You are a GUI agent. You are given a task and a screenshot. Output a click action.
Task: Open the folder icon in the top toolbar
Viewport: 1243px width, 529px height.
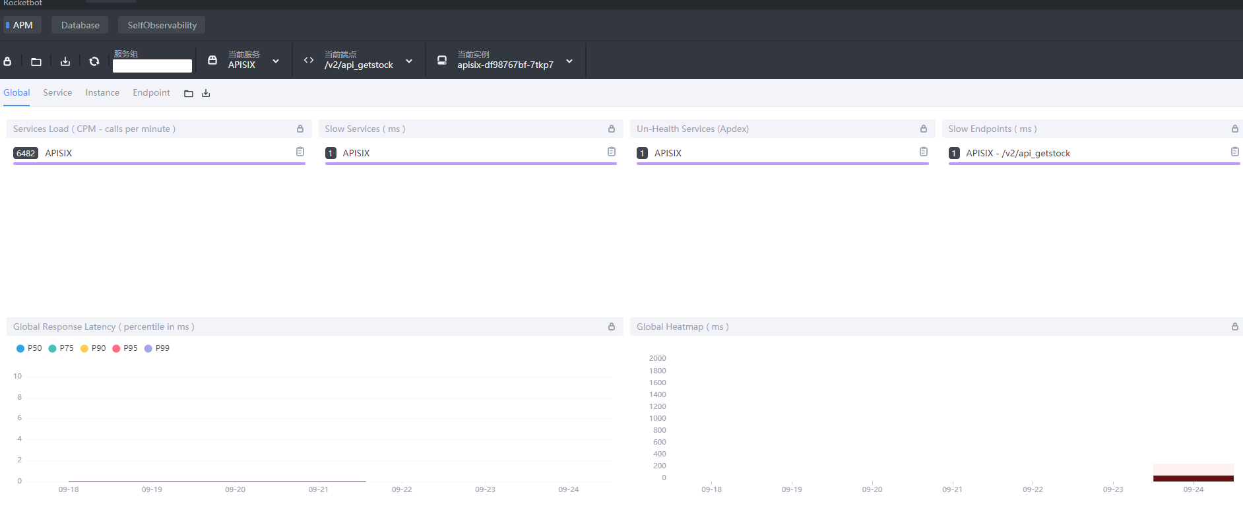click(36, 61)
